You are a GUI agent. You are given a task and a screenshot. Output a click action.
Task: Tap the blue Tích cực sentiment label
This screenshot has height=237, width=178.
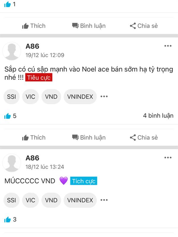point(84,181)
